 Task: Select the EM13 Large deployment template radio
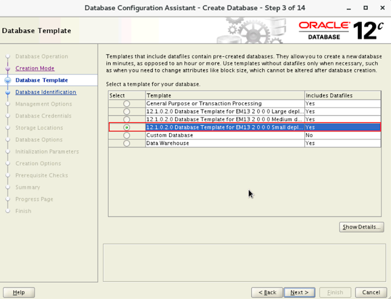click(126, 111)
